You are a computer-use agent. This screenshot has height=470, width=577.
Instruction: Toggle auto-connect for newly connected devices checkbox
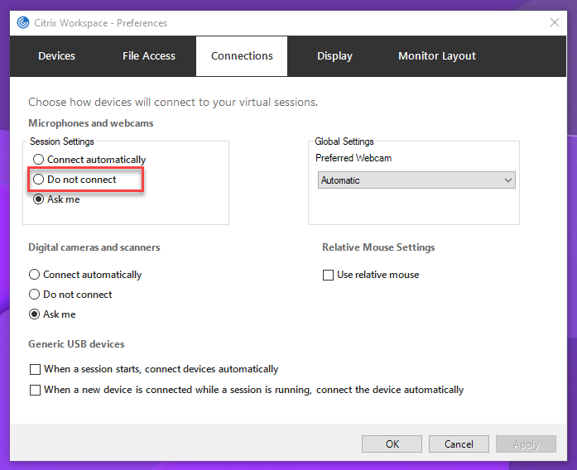pos(35,390)
